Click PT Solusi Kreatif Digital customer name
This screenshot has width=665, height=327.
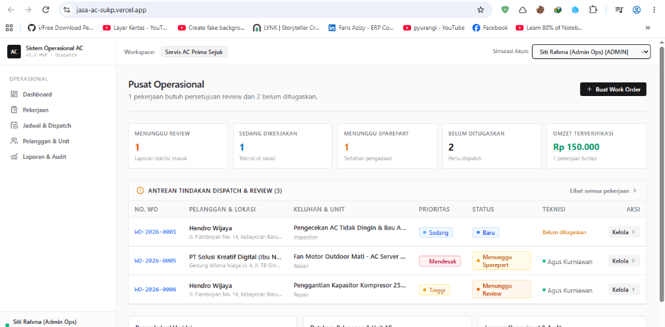point(235,257)
